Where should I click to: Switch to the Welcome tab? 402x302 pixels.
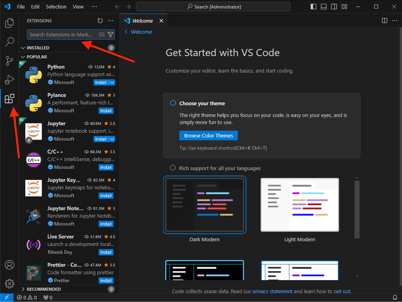pyautogui.click(x=142, y=21)
